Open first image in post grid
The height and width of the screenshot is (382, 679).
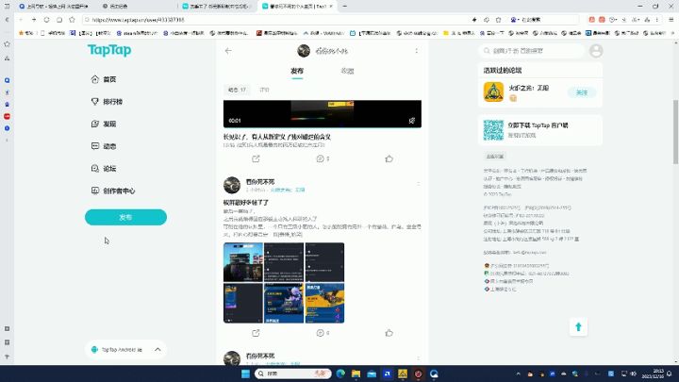click(243, 262)
